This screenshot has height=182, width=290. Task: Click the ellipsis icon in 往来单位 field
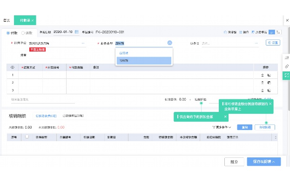click(83, 43)
